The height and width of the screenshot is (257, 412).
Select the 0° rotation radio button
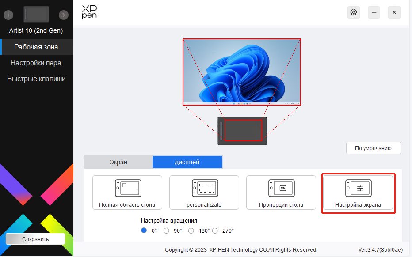tap(144, 231)
